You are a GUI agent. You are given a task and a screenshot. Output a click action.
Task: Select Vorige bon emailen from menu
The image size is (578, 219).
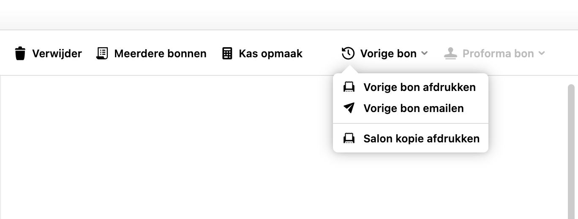[x=413, y=108]
